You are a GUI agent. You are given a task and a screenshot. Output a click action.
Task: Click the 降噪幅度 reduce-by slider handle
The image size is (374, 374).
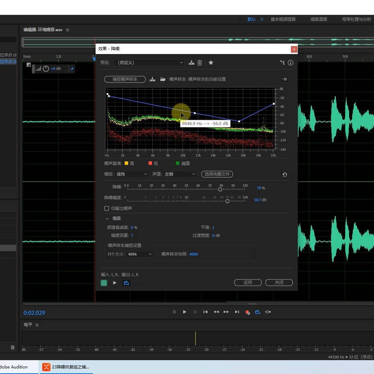pyautogui.click(x=227, y=201)
